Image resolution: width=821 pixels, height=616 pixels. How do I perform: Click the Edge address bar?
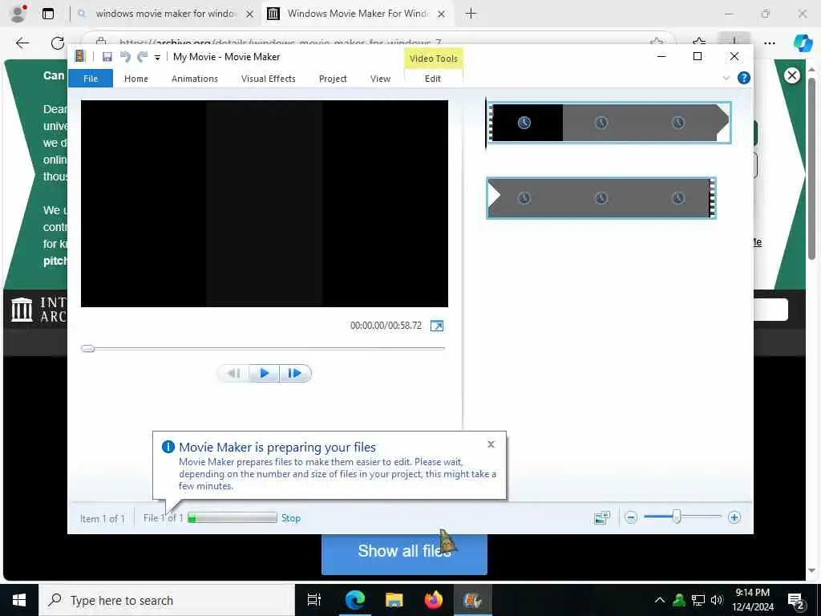pyautogui.click(x=377, y=43)
